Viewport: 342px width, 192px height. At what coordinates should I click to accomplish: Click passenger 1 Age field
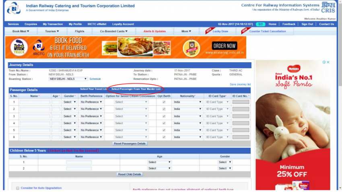56,102
